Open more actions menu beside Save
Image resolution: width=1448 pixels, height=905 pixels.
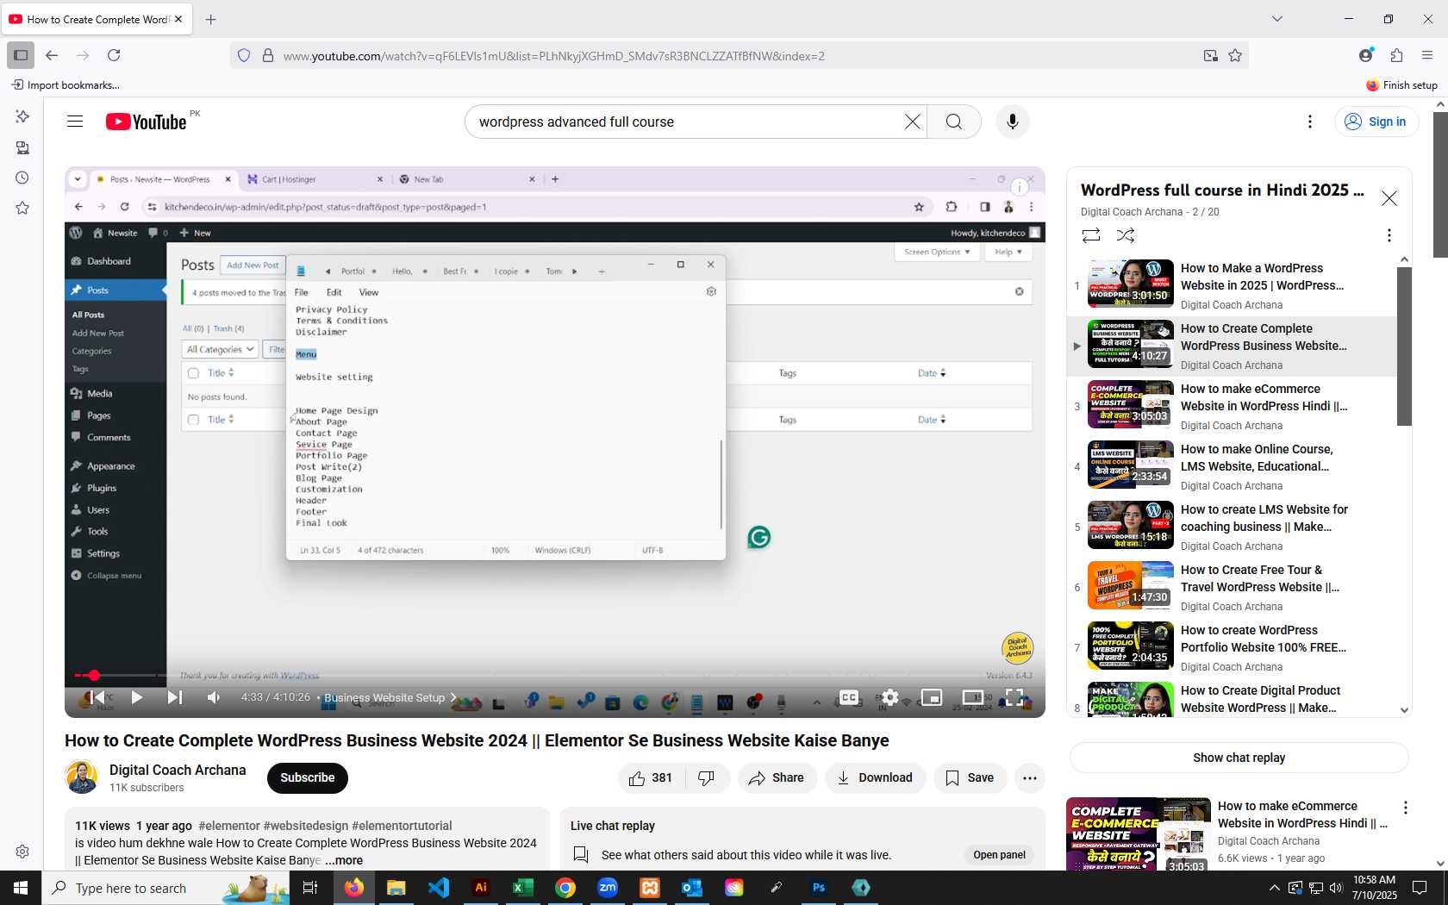[x=1029, y=777]
